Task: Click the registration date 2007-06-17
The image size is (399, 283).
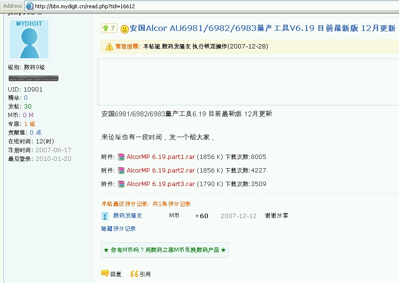Action: pos(53,150)
